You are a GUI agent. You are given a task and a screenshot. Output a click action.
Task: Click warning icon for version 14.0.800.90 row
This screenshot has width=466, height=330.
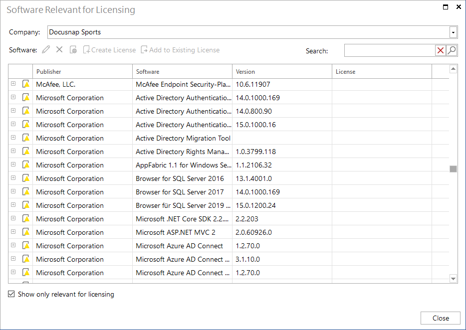[26, 111]
